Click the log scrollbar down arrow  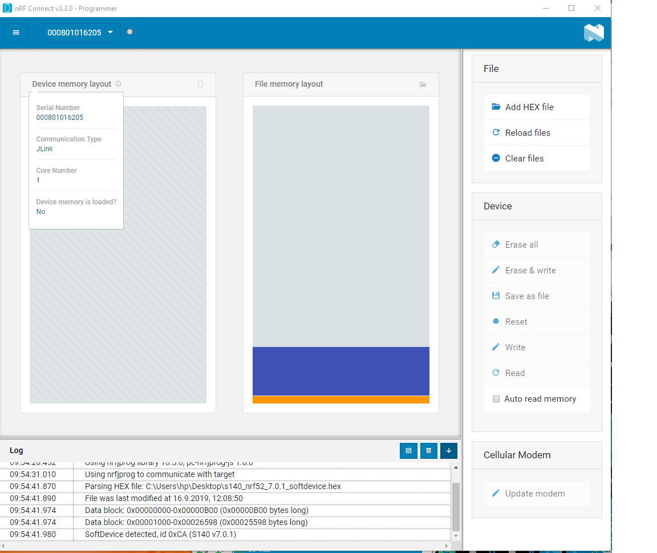pos(456,536)
